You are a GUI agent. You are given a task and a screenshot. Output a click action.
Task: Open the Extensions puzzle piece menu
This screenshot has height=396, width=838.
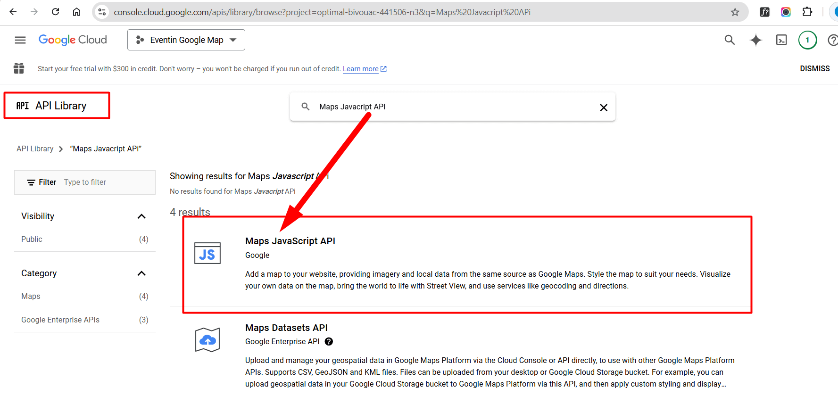[807, 12]
